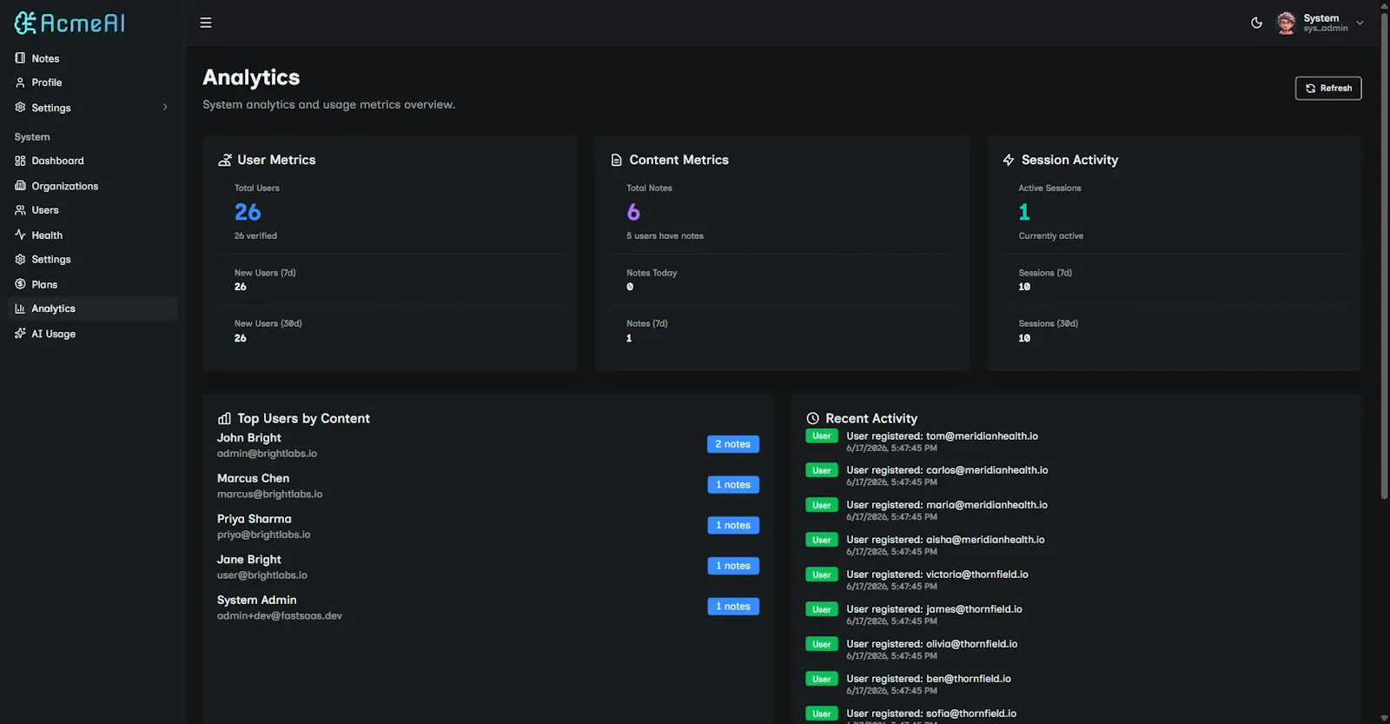Open the System user dropdown chevron

1360,23
